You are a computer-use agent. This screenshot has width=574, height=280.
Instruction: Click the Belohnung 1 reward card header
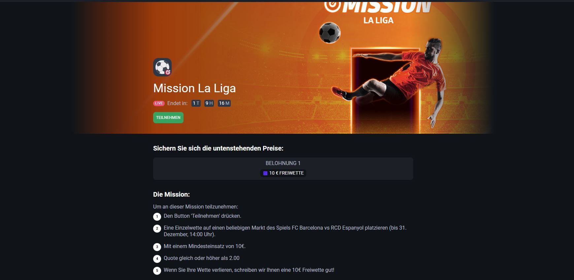click(x=283, y=163)
